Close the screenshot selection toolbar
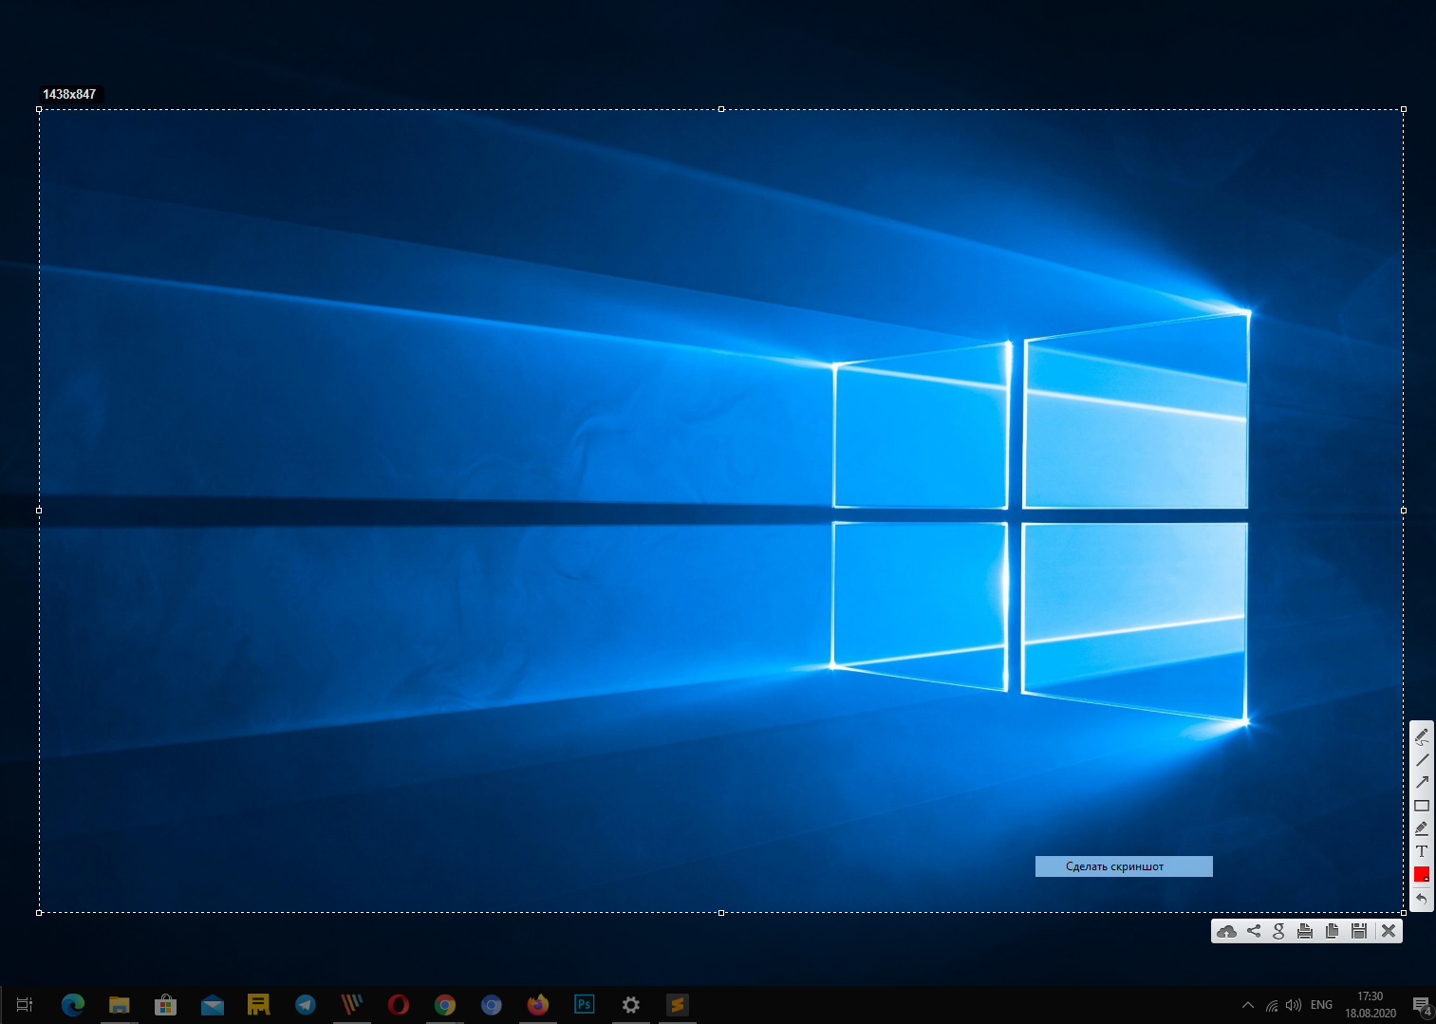 (1389, 931)
